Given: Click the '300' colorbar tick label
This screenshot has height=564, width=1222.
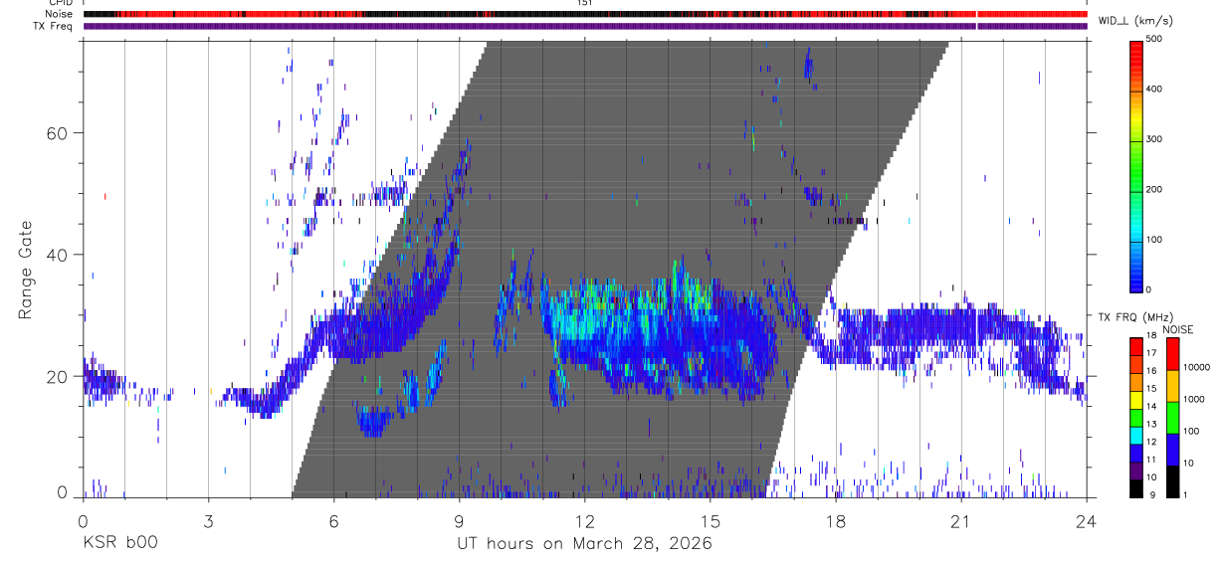Looking at the screenshot, I should pos(1155,139).
